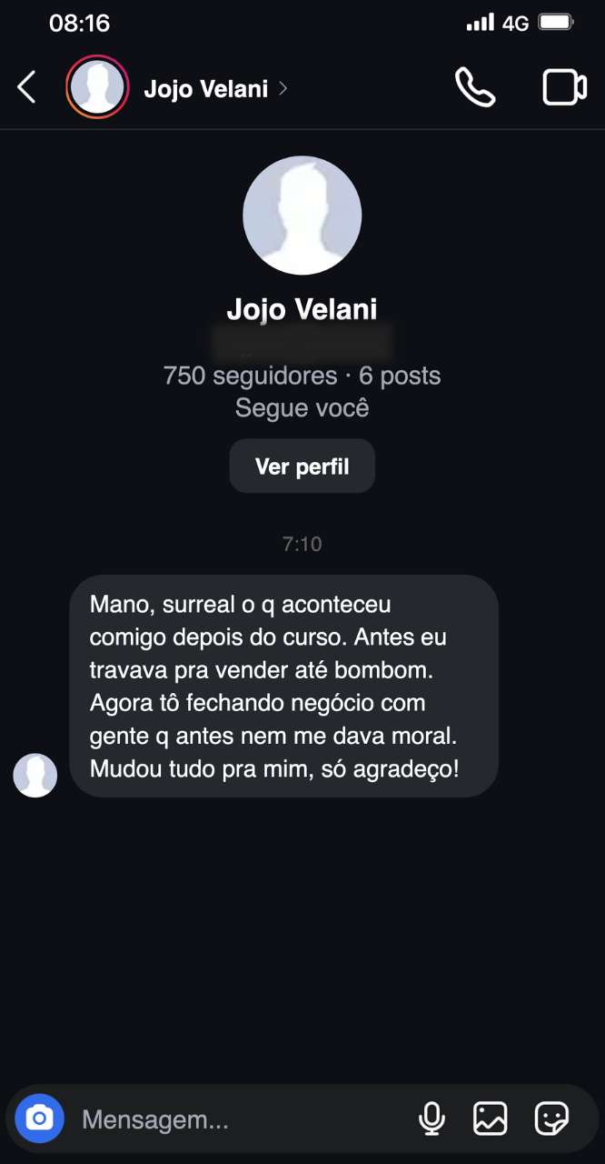Tap the bold Jojo Velani profile name
The width and height of the screenshot is (605, 1164).
tap(302, 309)
